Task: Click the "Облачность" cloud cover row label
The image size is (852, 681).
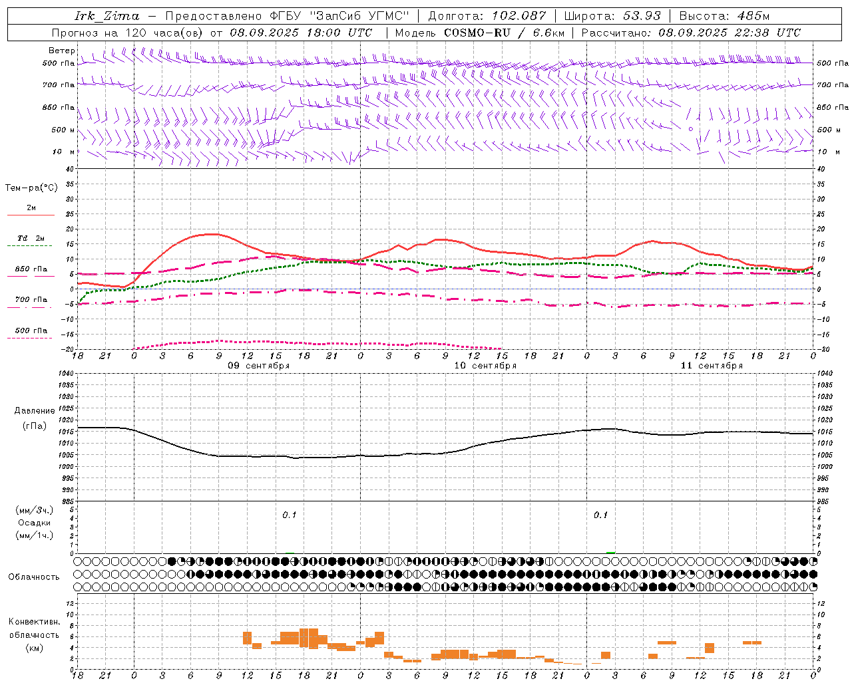Action: [x=34, y=577]
